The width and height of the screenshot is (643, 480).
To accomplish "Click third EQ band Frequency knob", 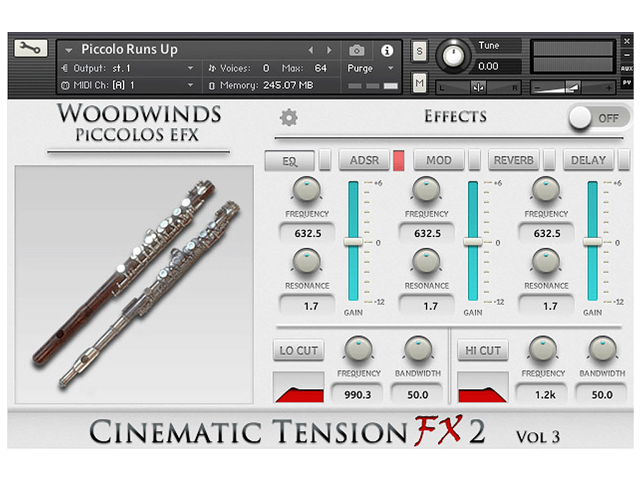I will pyautogui.click(x=546, y=190).
